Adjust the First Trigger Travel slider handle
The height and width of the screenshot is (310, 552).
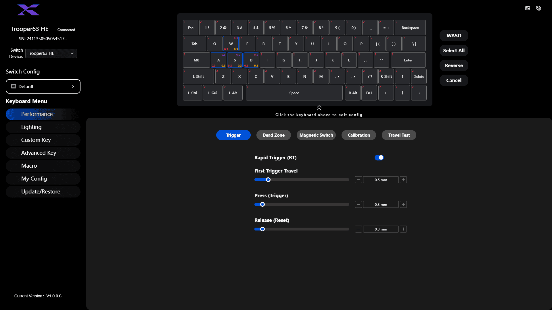tap(268, 180)
